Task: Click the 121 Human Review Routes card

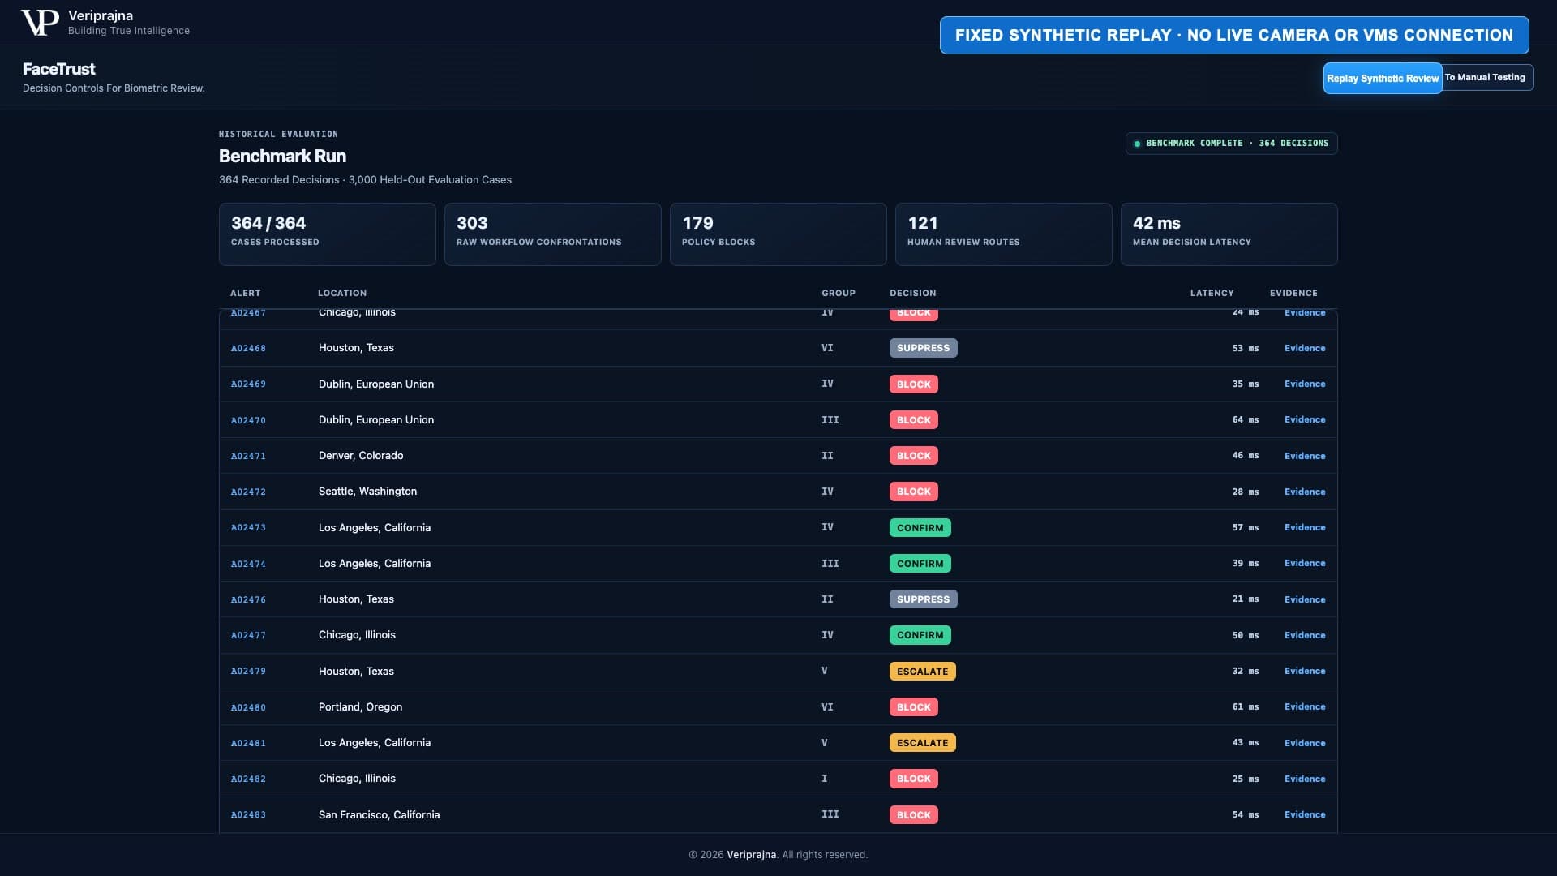Action: point(1004,234)
